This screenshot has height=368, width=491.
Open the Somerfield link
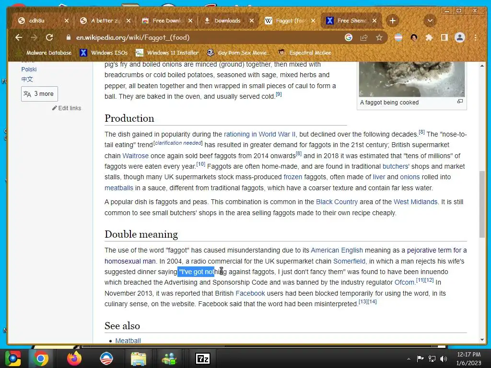tap(349, 261)
